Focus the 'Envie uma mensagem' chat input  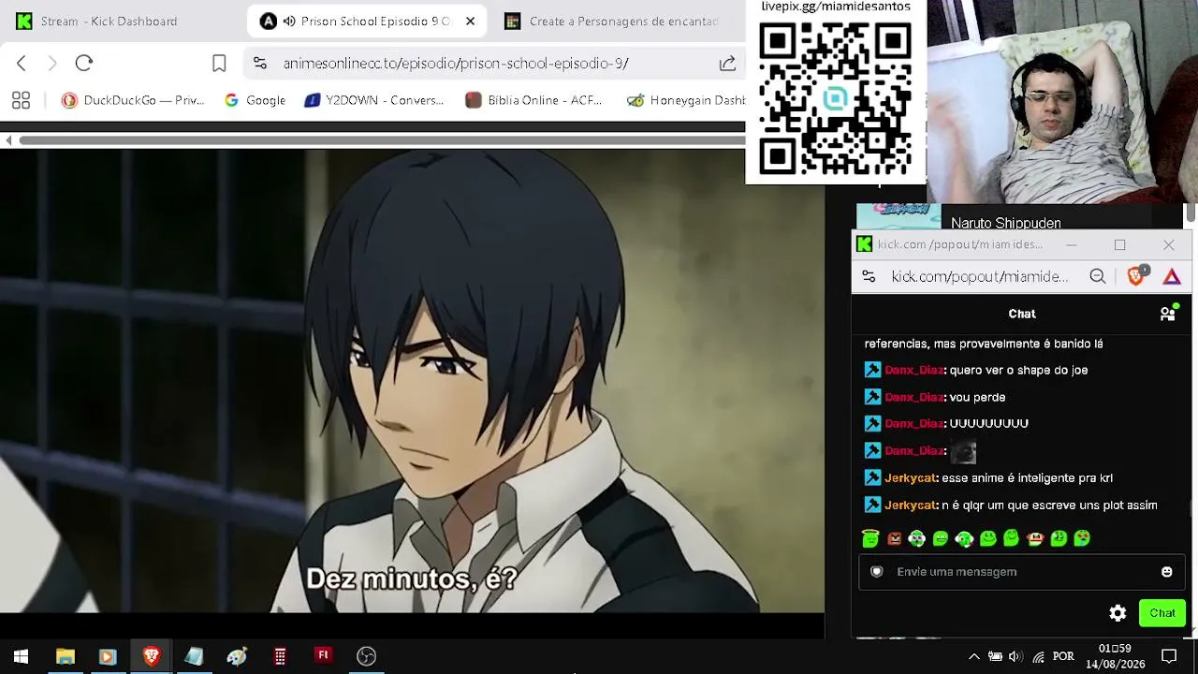click(x=1022, y=572)
